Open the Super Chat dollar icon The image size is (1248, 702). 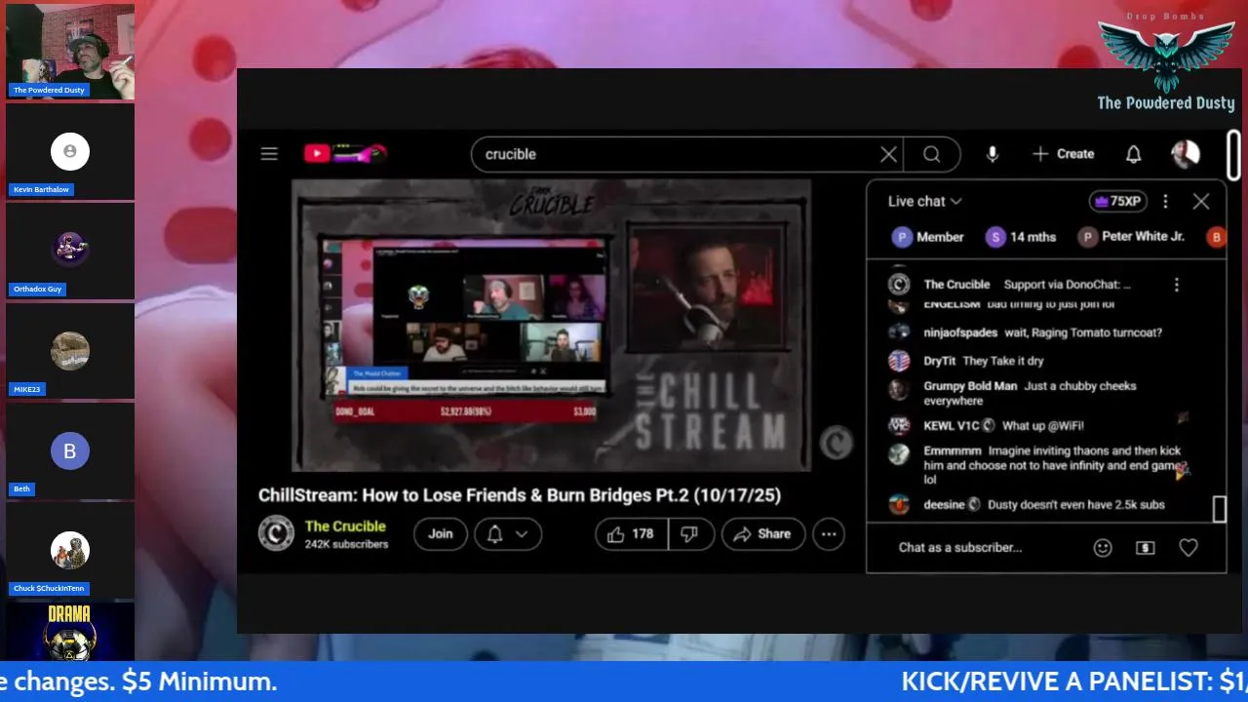(1146, 548)
